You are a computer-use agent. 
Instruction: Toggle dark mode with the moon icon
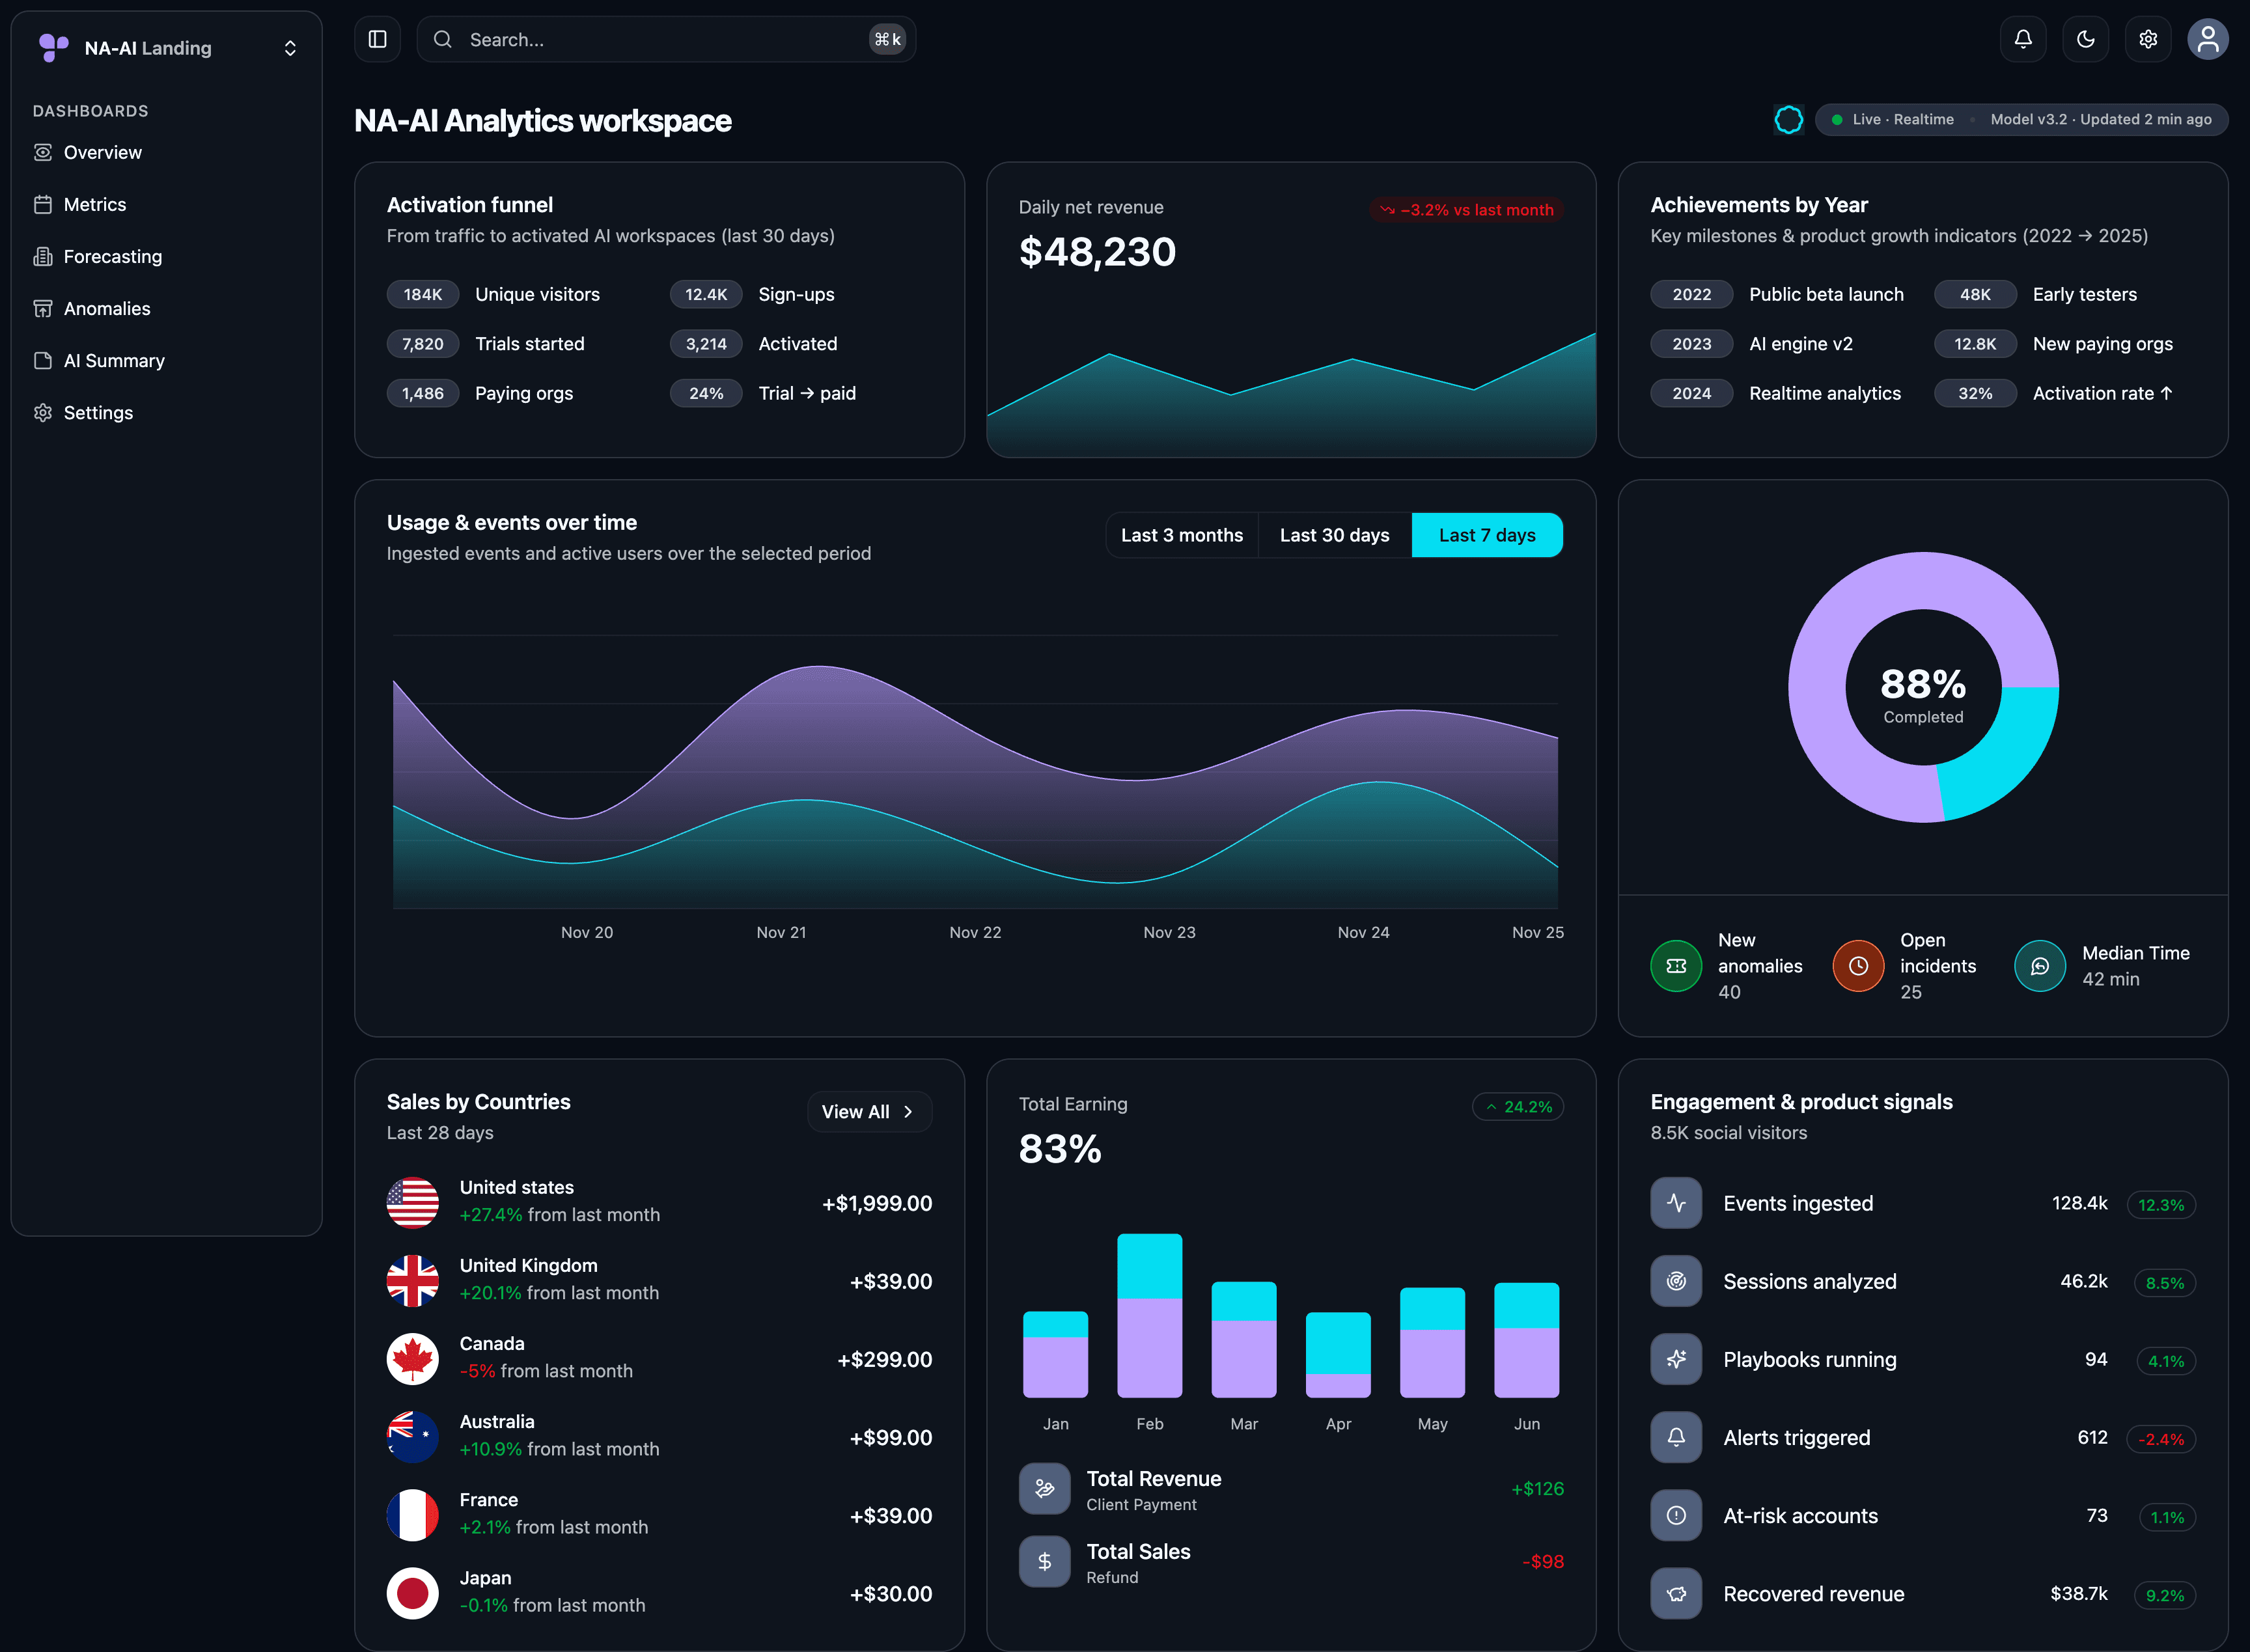point(2085,39)
